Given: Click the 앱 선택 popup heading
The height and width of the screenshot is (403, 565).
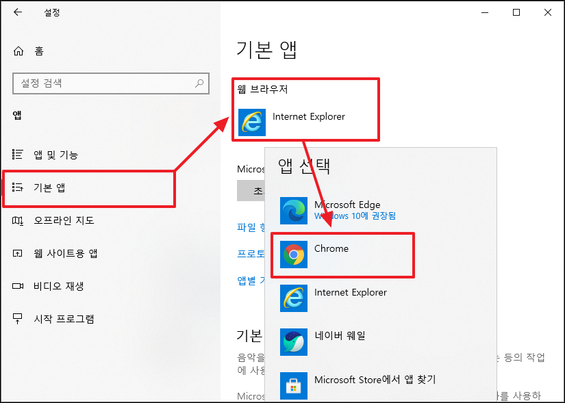Looking at the screenshot, I should (x=304, y=166).
